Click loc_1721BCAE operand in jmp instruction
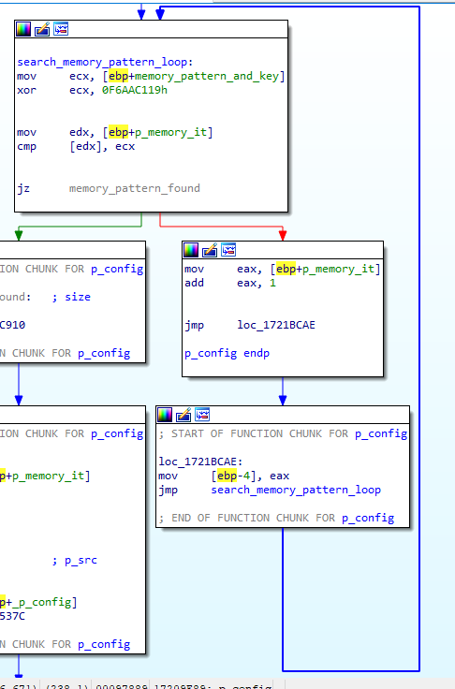The width and height of the screenshot is (455, 689). pyautogui.click(x=276, y=325)
